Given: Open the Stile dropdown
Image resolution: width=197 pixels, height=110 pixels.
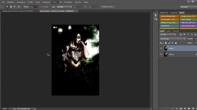Looking at the screenshot, I should click(64, 7).
